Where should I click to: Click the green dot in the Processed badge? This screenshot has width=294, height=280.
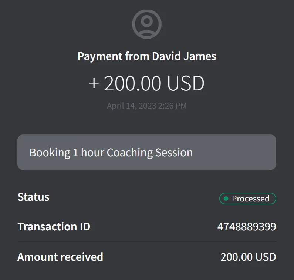pyautogui.click(x=226, y=199)
